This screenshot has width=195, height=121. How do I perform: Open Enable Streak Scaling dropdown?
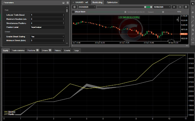47,37
